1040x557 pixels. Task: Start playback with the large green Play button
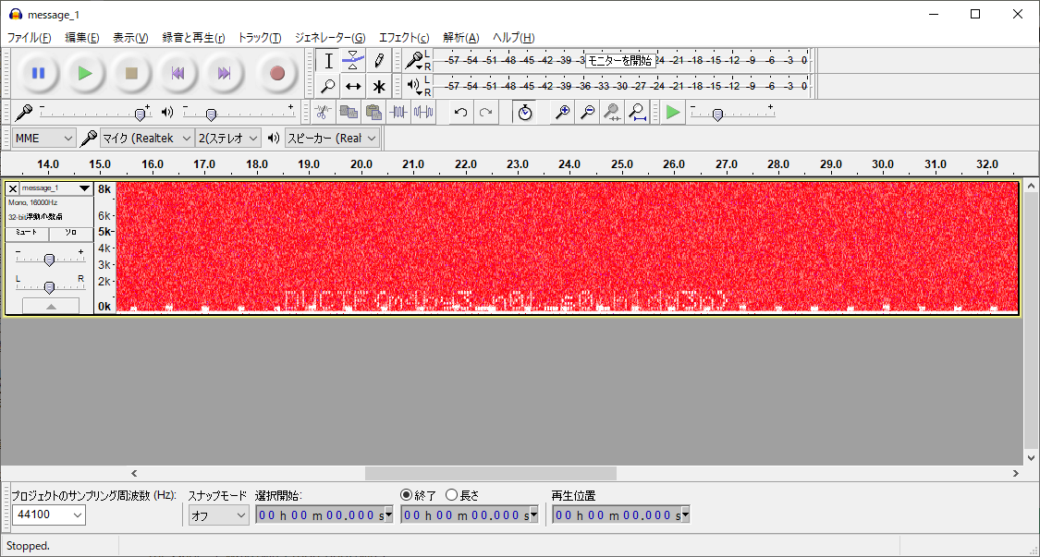(85, 73)
